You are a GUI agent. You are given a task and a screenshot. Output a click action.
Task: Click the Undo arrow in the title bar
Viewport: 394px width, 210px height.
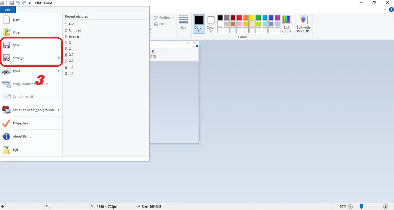point(18,3)
